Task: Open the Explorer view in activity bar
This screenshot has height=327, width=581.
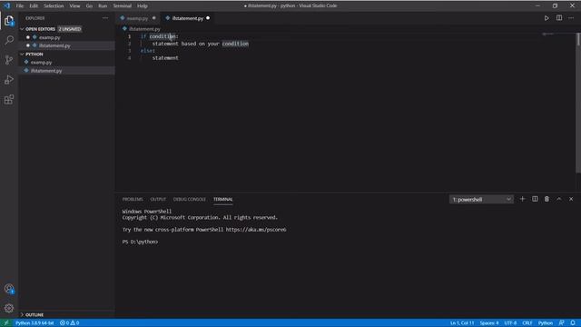Action: [x=9, y=21]
